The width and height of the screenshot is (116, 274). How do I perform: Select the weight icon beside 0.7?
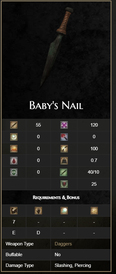64,160
